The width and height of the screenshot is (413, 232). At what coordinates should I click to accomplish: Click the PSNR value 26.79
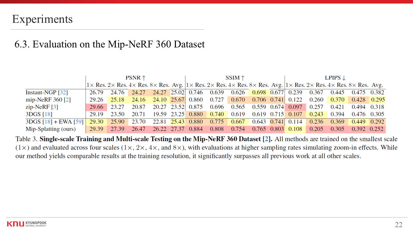[96, 92]
